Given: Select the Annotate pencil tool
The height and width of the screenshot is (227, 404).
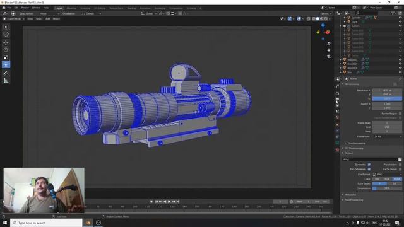Looking at the screenshot, I should (x=6, y=73).
